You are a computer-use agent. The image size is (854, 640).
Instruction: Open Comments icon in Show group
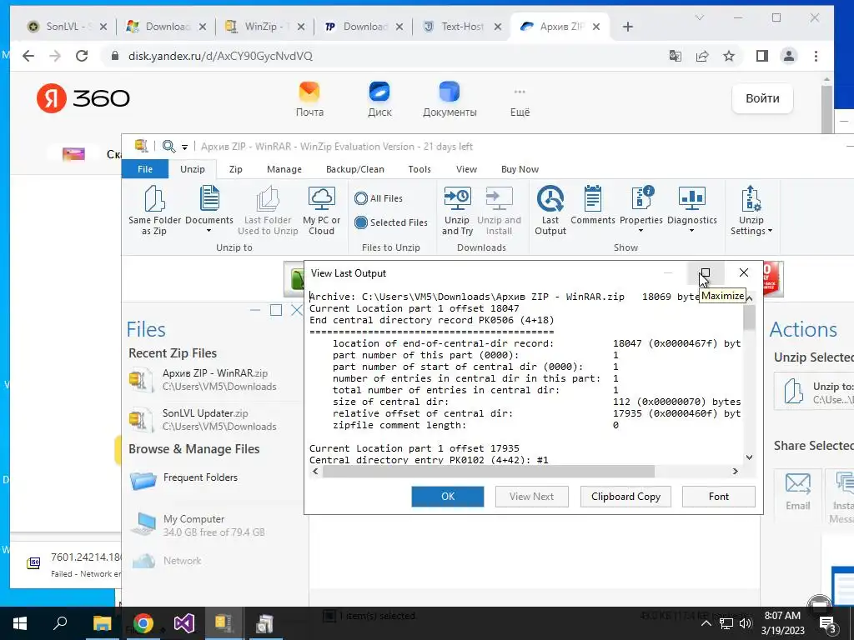coord(593,198)
